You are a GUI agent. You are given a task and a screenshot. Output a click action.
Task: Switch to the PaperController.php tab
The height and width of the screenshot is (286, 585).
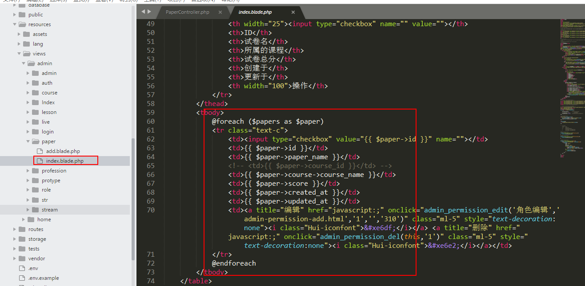[187, 12]
